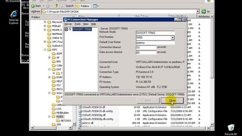Image resolution: width=242 pixels, height=136 pixels.
Task: Click the Go button next to address bar
Action: [x=206, y=11]
